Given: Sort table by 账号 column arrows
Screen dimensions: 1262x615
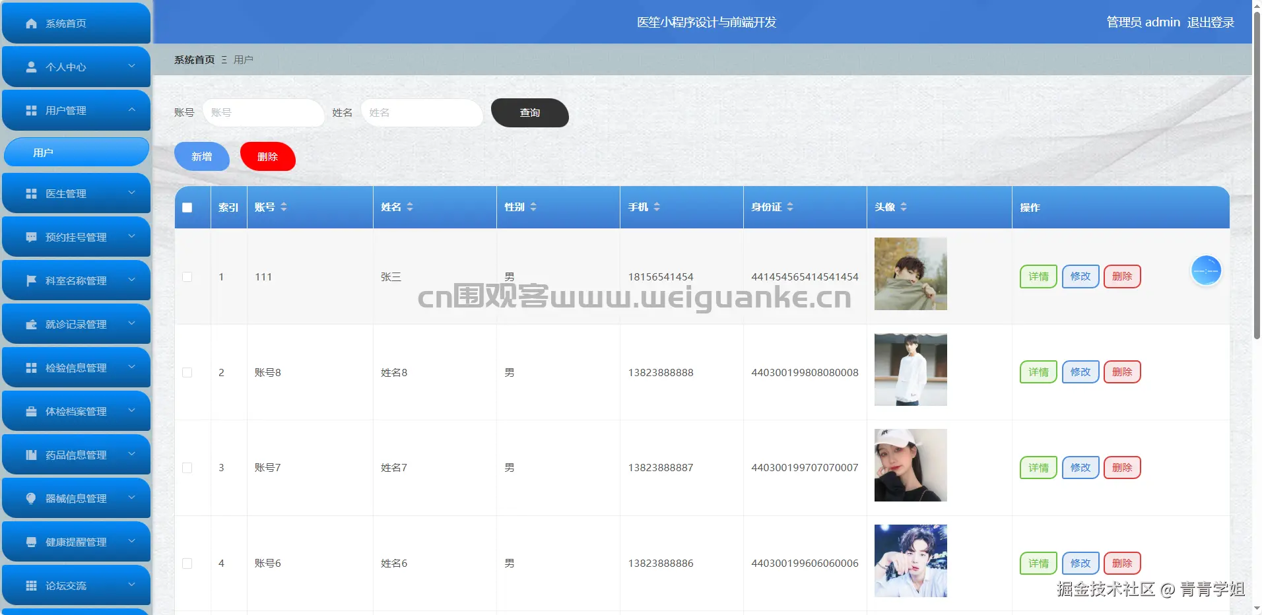Looking at the screenshot, I should (284, 207).
